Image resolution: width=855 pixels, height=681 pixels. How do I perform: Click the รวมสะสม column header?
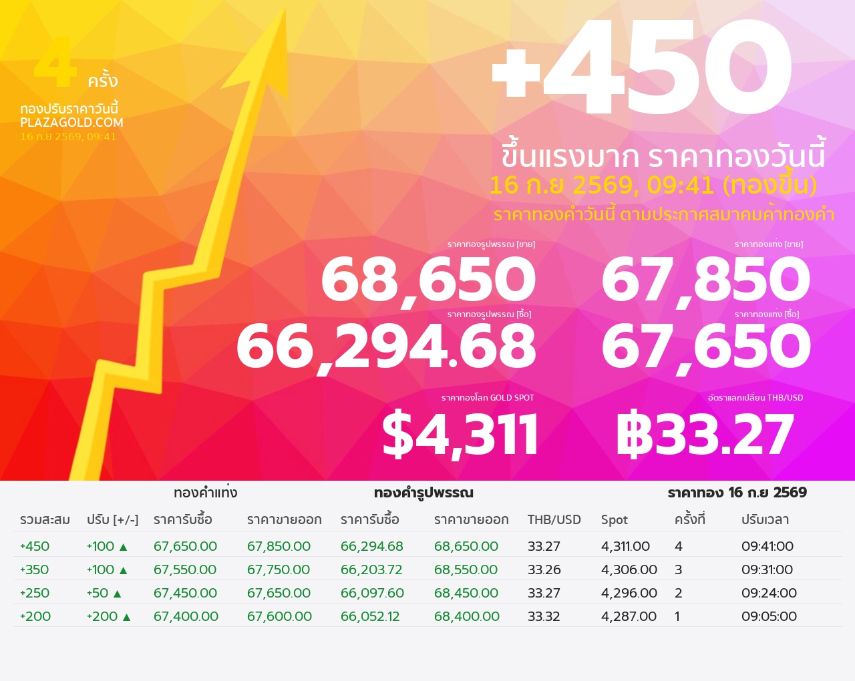coord(45,519)
